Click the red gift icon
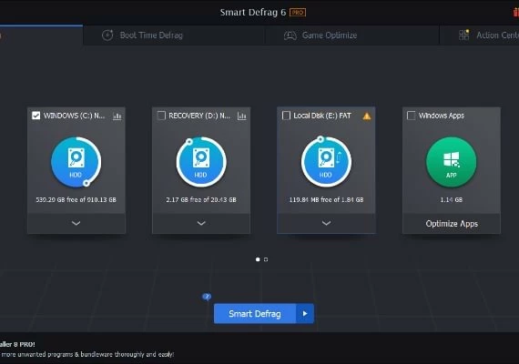 point(515,13)
